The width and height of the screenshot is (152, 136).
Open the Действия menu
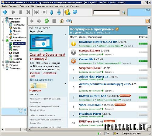[24, 6]
